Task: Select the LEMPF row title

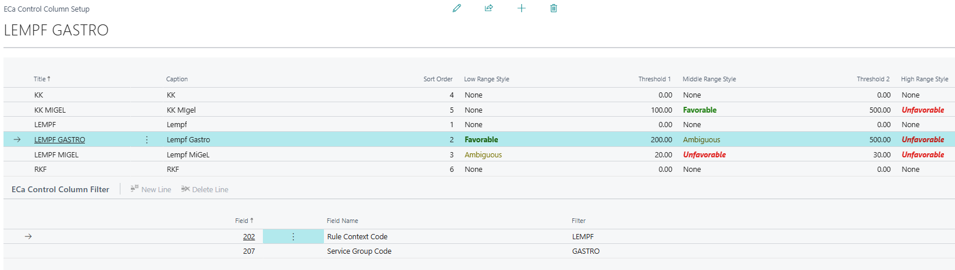Action: coord(45,125)
